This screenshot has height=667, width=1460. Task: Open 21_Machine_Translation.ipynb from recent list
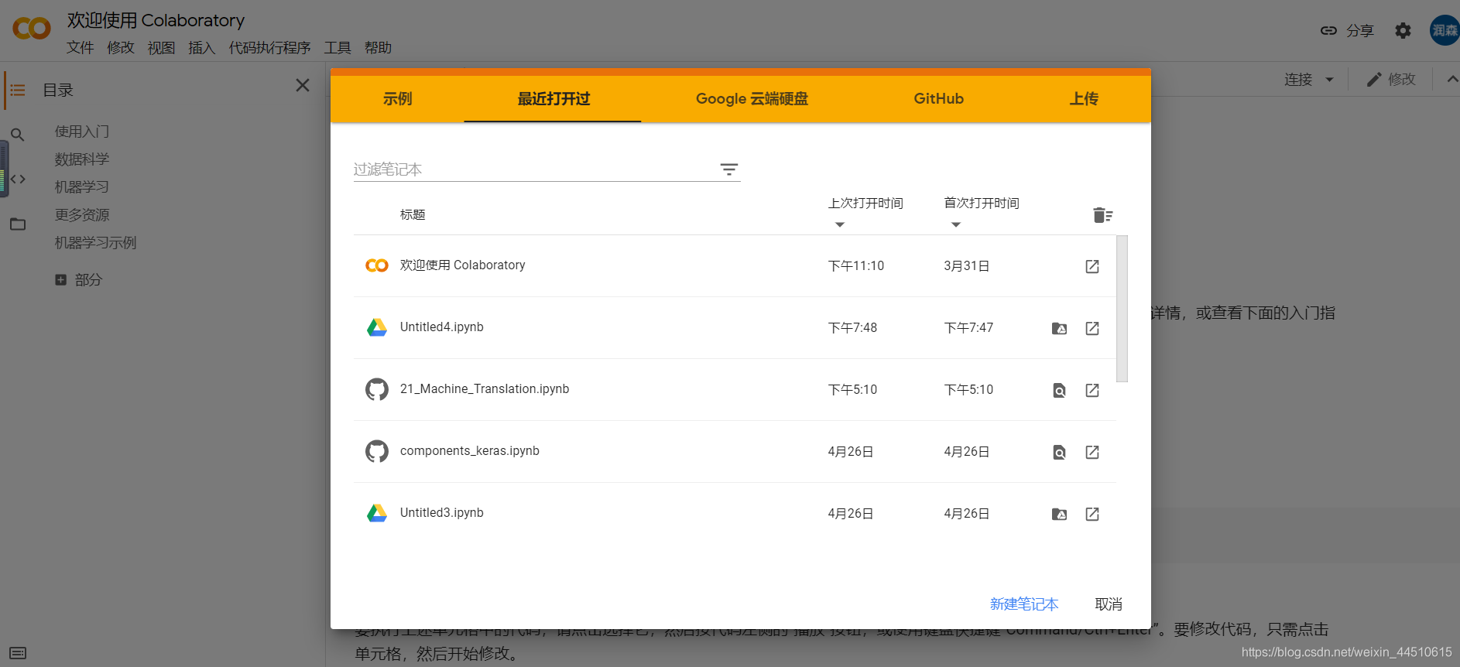pos(485,389)
